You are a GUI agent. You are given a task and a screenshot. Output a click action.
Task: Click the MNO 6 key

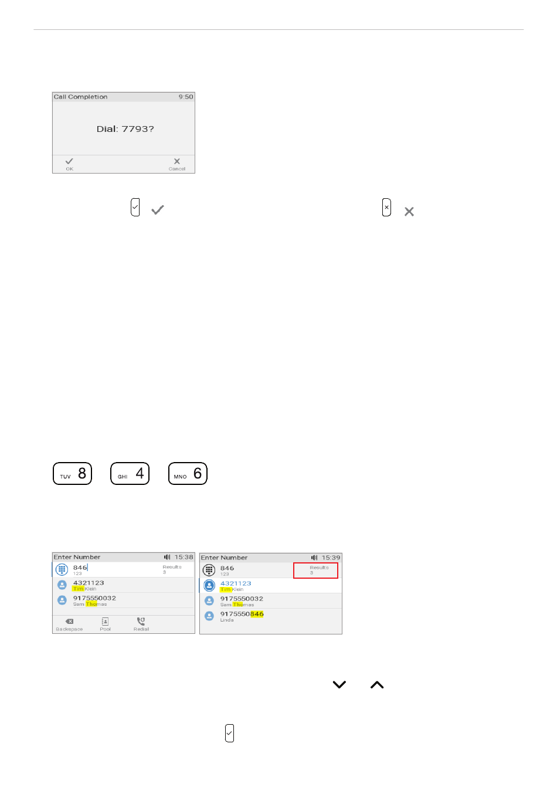188,474
